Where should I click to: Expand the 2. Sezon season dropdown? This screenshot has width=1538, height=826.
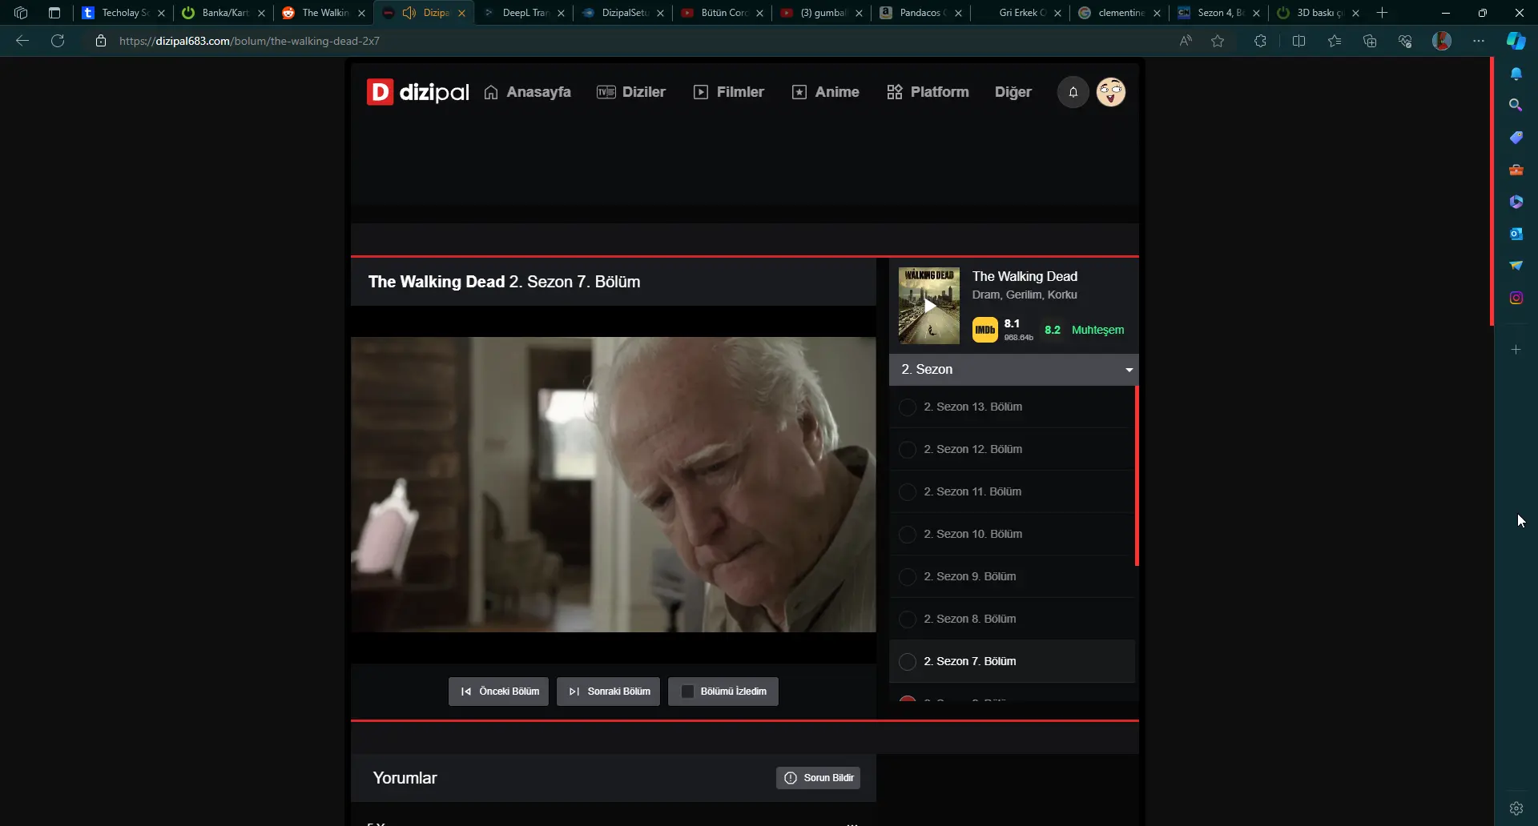click(1013, 370)
